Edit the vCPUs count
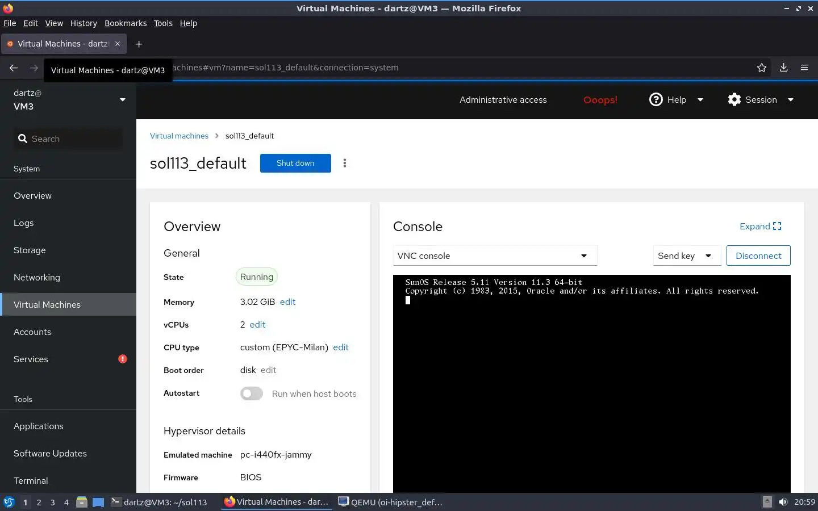The width and height of the screenshot is (818, 511). pyautogui.click(x=257, y=324)
